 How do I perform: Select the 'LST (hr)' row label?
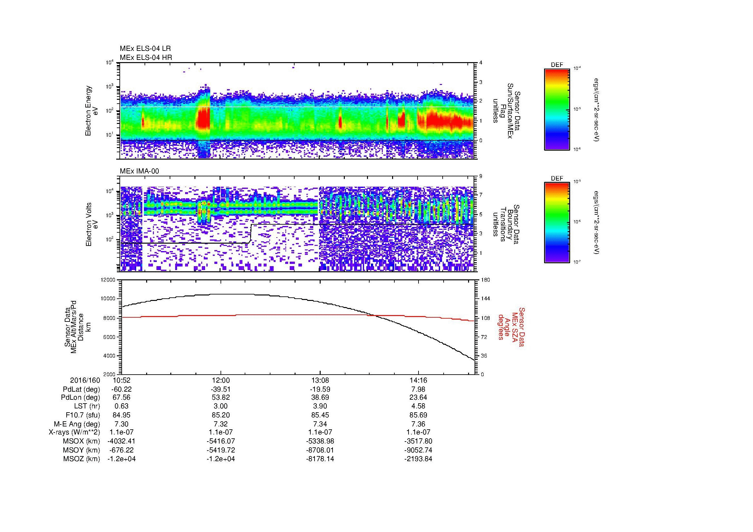87,406
